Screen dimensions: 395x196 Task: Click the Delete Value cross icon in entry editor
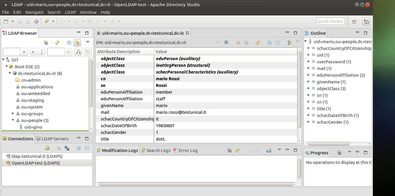point(238,43)
